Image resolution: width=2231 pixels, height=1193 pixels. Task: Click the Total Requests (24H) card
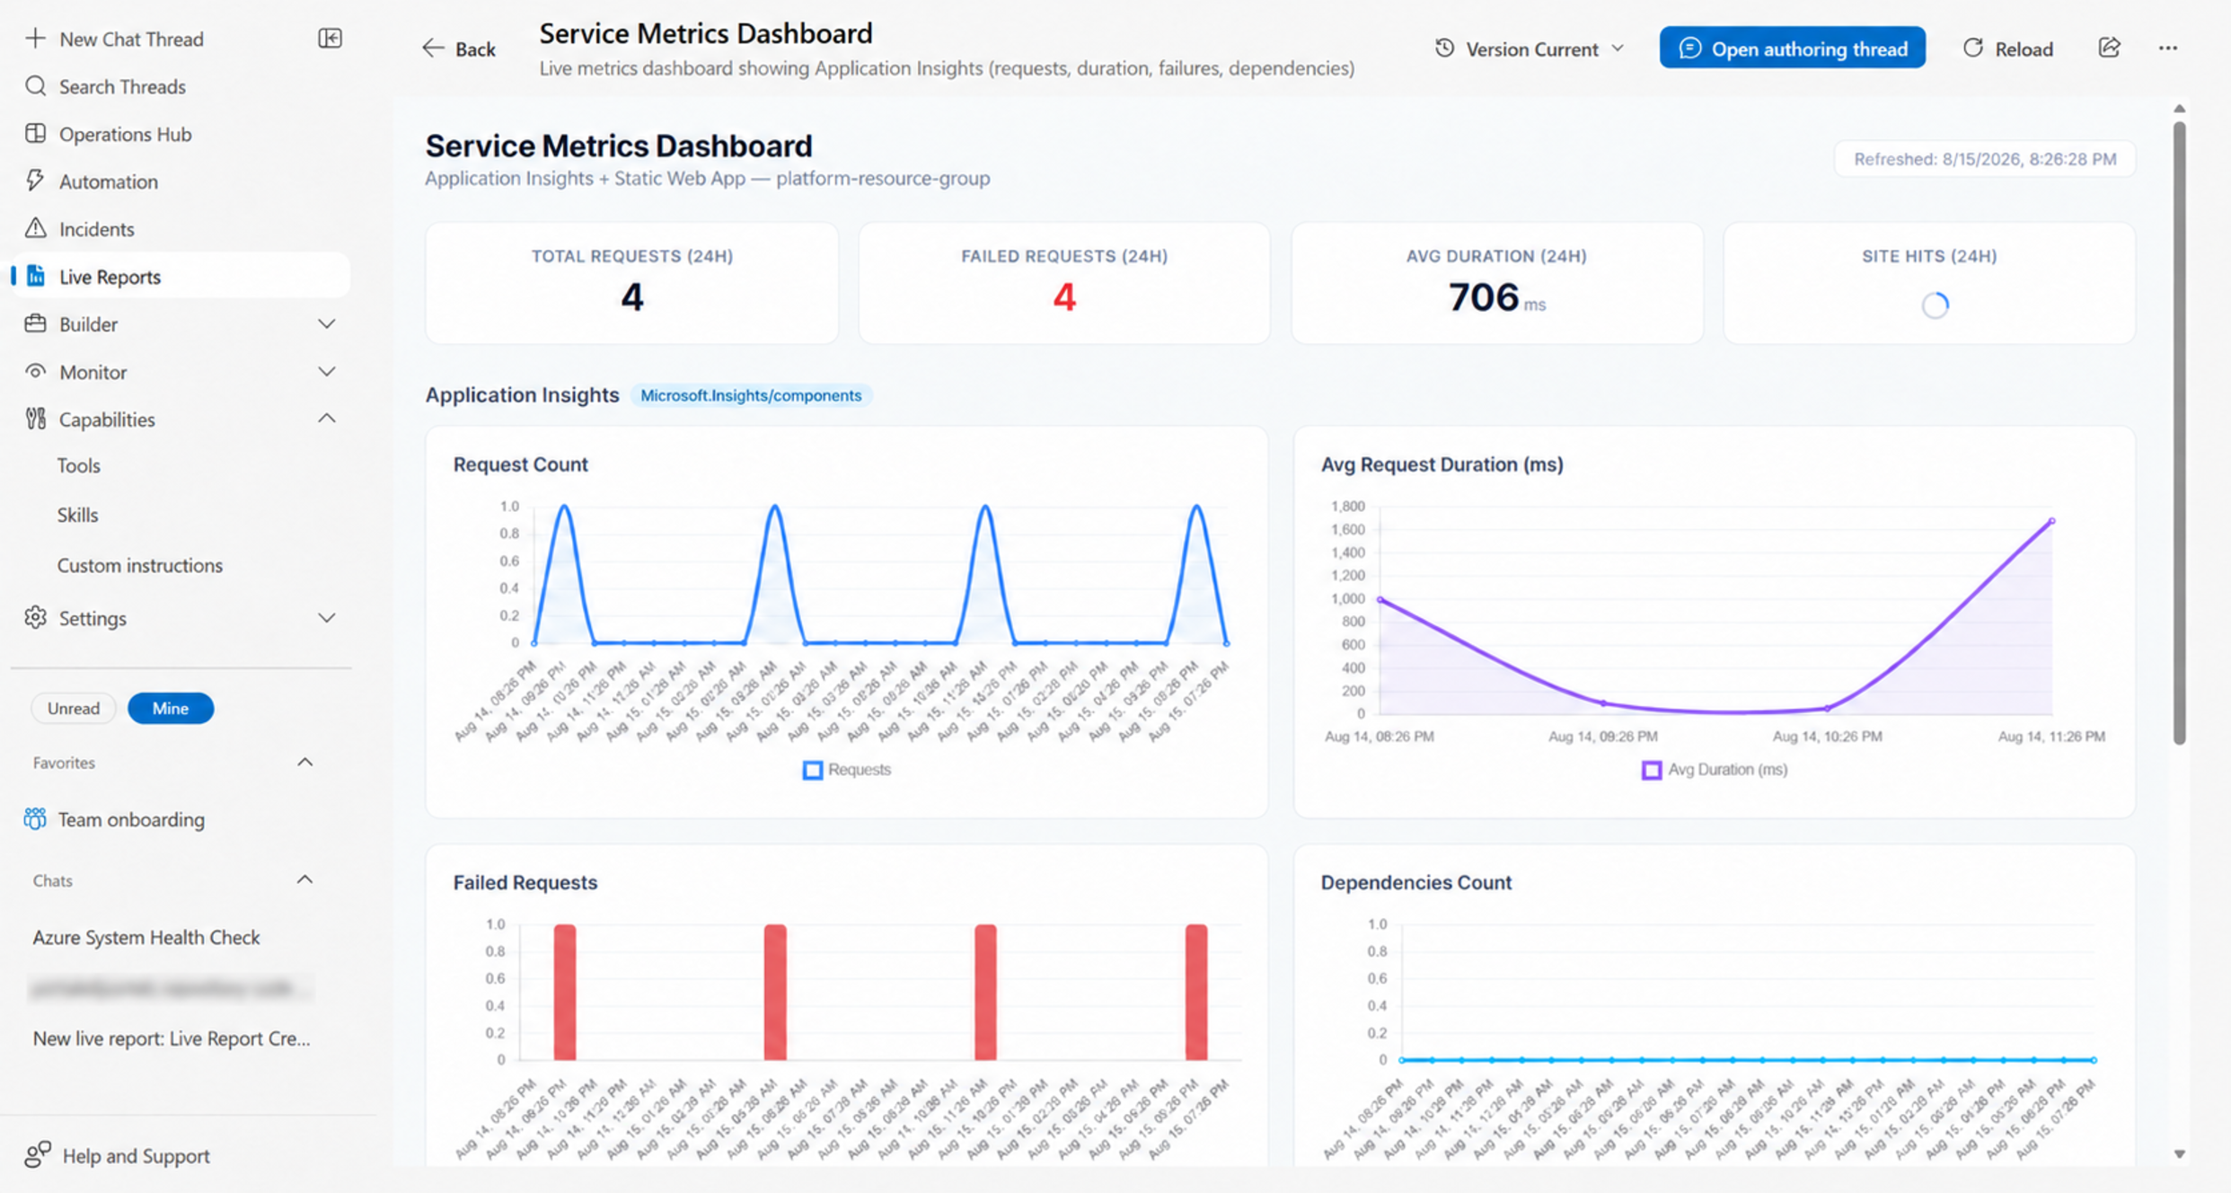(632, 283)
